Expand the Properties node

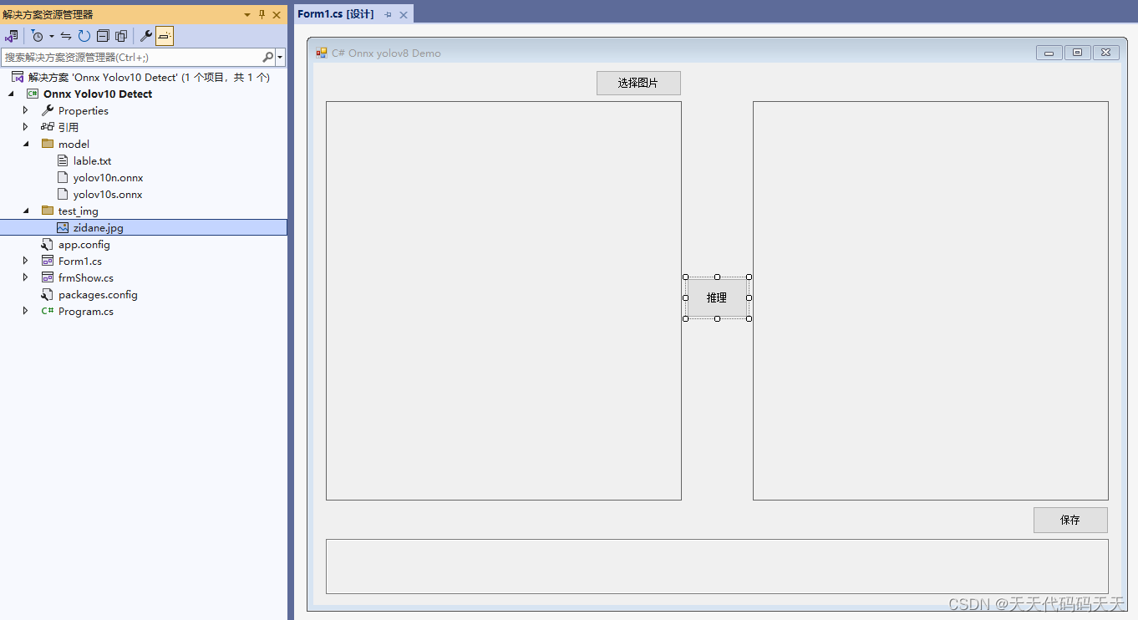pyautogui.click(x=25, y=110)
